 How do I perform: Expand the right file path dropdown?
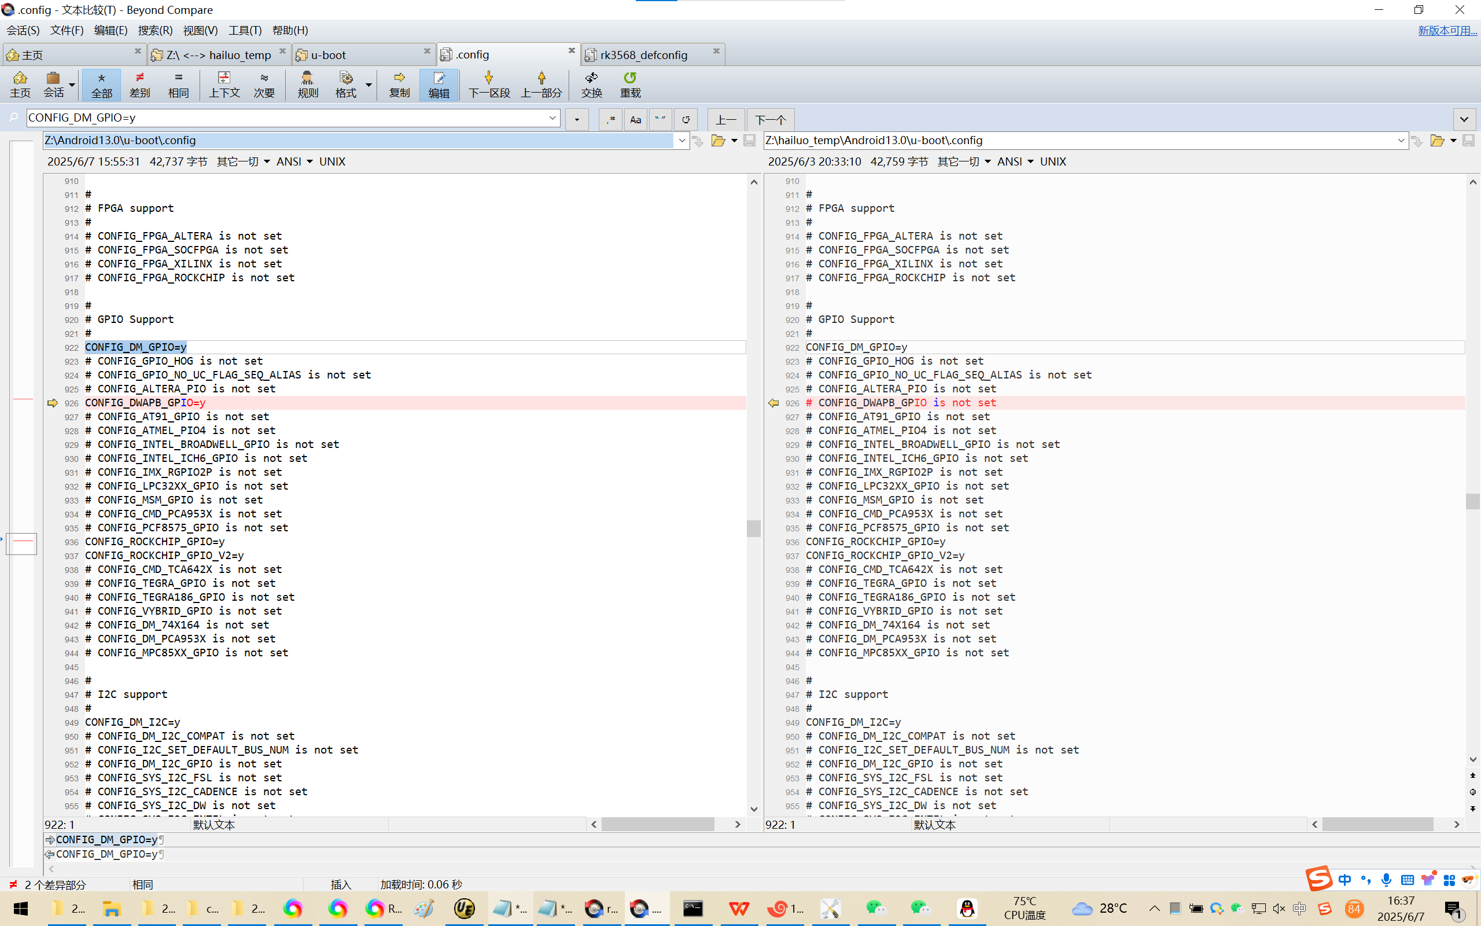[x=1401, y=141]
